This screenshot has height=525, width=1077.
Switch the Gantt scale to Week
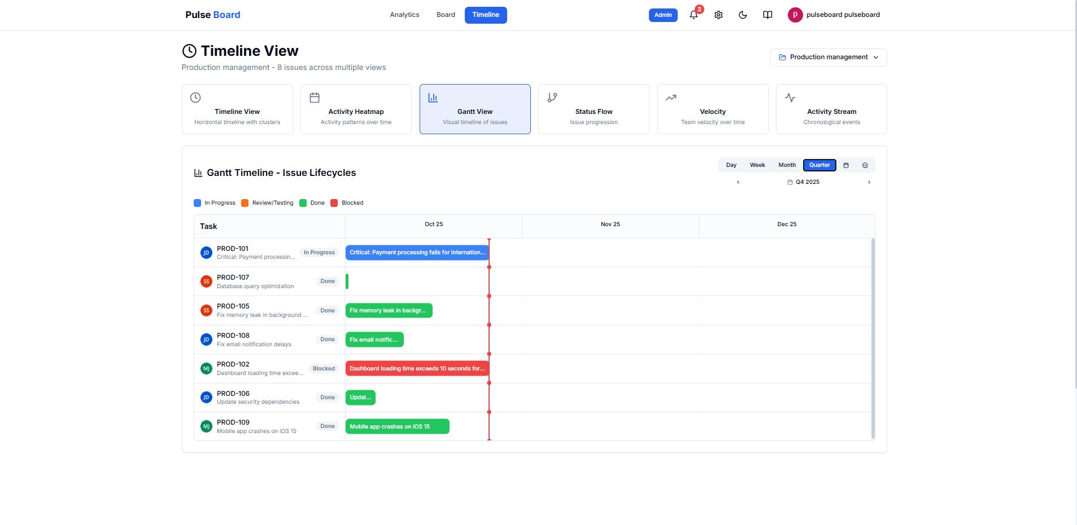tap(757, 165)
